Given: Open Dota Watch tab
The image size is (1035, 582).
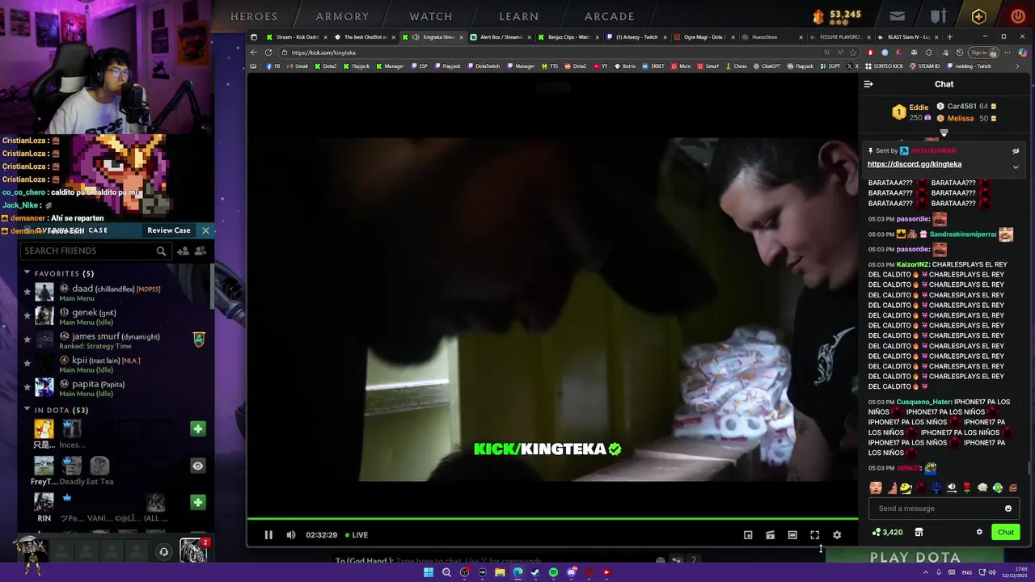Looking at the screenshot, I should coord(431,16).
